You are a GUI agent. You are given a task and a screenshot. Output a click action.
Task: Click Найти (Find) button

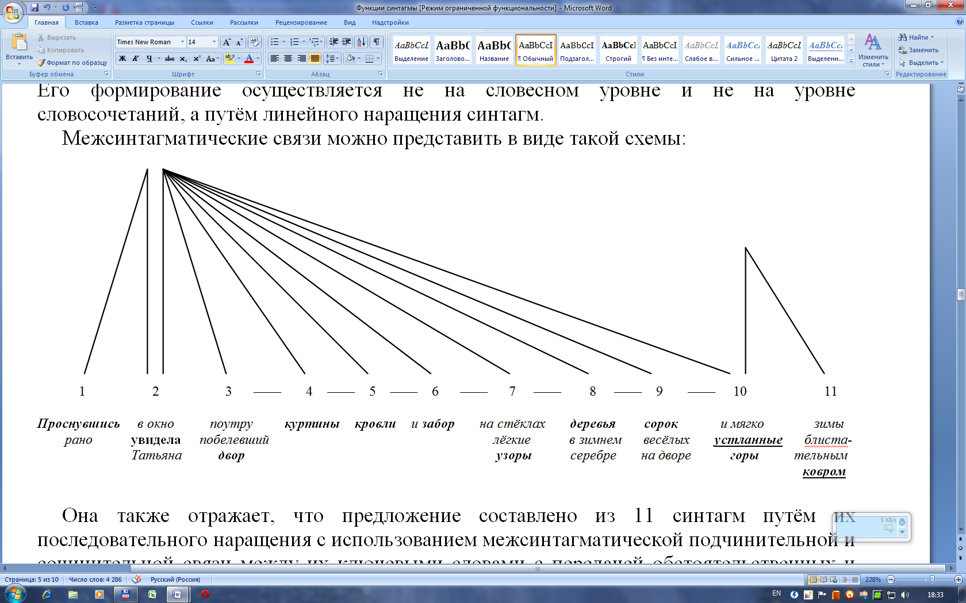(x=916, y=37)
